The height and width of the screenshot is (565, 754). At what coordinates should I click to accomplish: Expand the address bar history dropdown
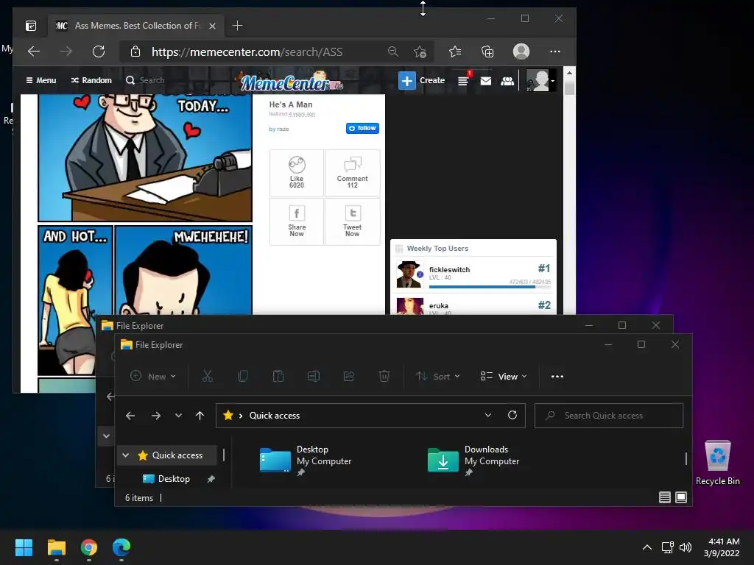coord(488,415)
